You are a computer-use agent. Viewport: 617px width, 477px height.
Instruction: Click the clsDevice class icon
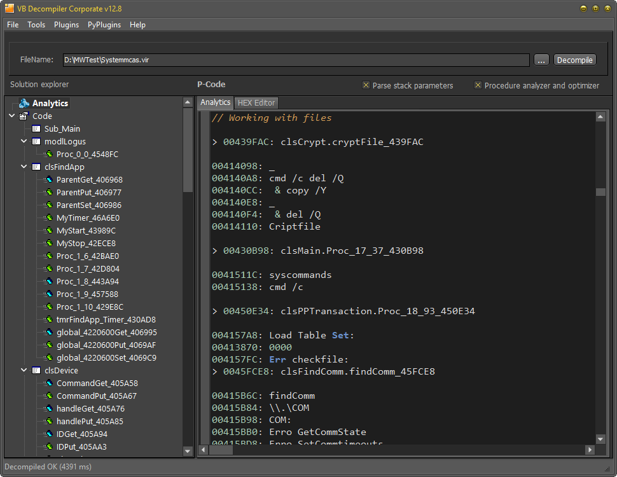[36, 370]
